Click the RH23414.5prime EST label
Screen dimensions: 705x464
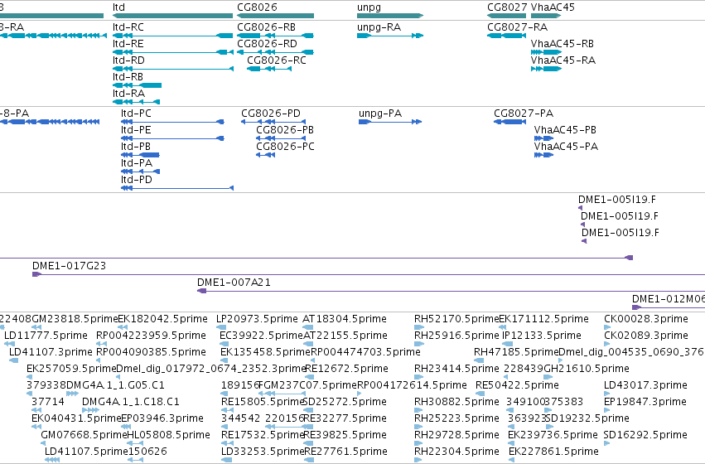456,369
